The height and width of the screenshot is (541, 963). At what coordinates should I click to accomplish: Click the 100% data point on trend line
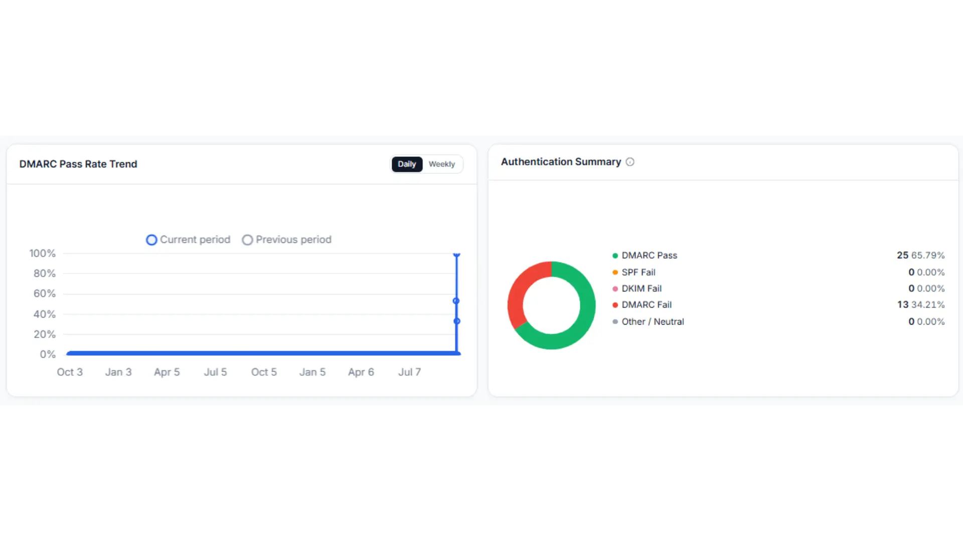[x=456, y=255]
